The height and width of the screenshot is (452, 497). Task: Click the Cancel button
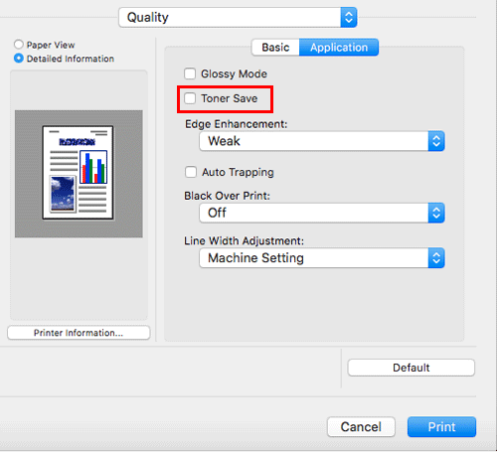pos(361,427)
